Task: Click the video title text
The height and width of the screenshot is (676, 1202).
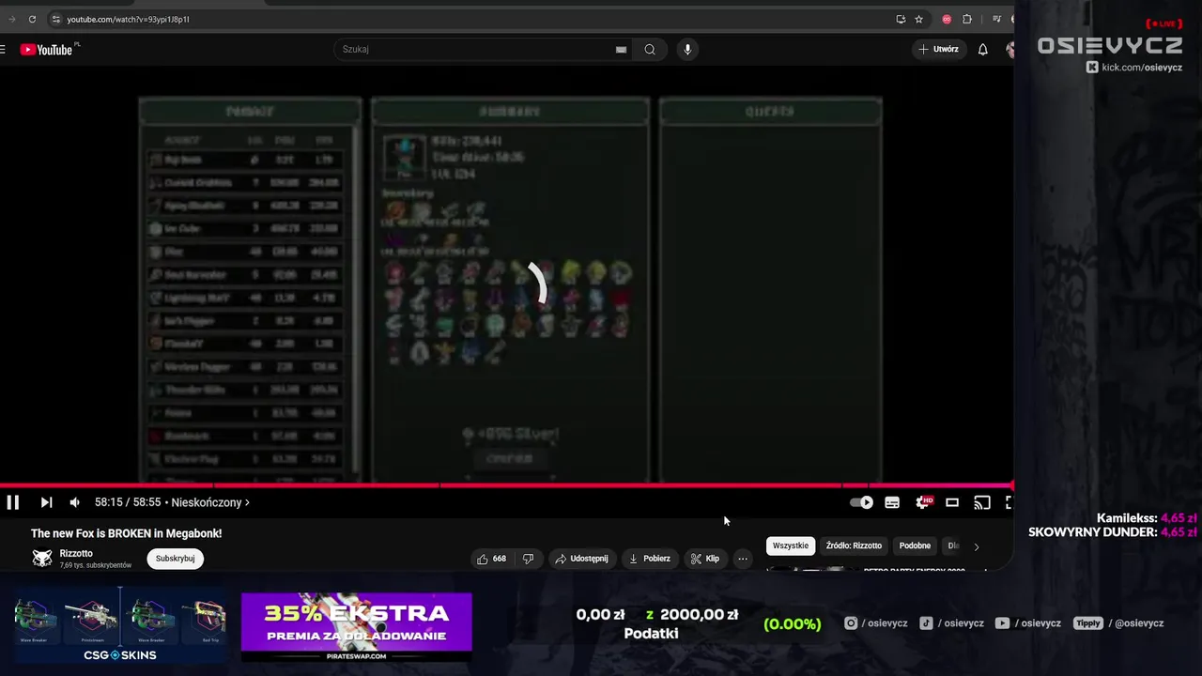Action: coord(127,533)
